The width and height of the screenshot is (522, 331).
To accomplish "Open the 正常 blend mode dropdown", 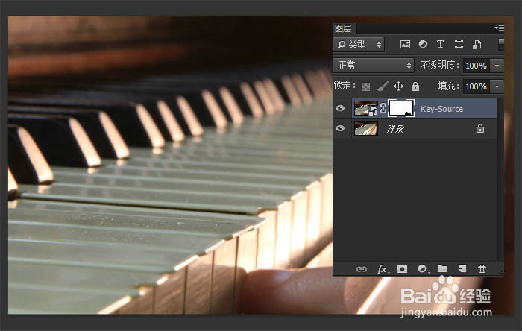I will coord(374,65).
